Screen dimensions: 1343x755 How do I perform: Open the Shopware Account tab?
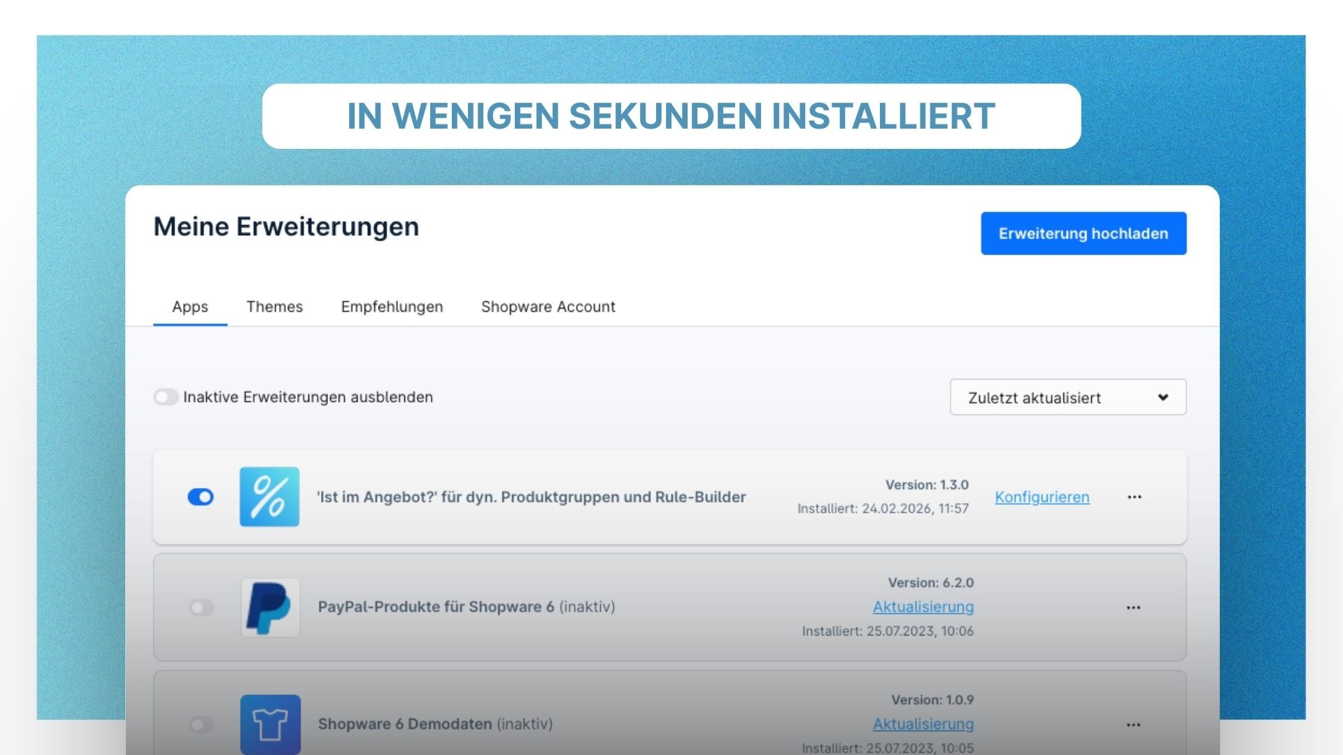click(x=548, y=307)
